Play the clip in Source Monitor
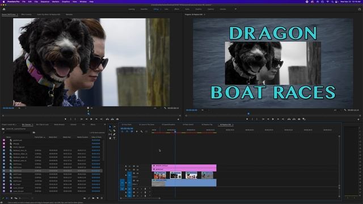Image resolution: width=363 pixels, height=204 pixels. tap(91, 119)
